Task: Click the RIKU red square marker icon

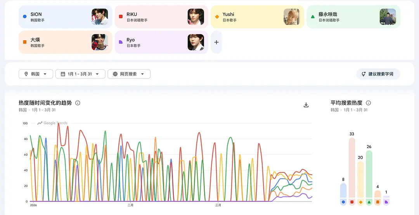Action: pos(121,17)
